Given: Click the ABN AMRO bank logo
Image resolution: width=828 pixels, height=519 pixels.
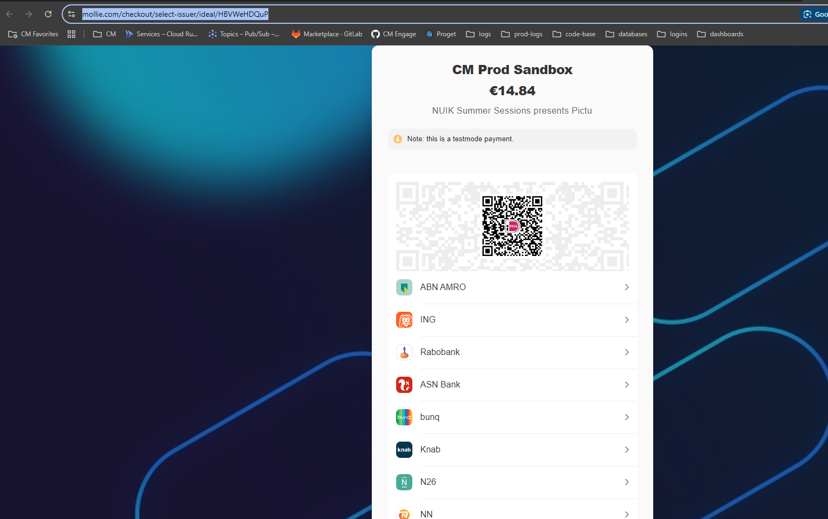Looking at the screenshot, I should [404, 287].
